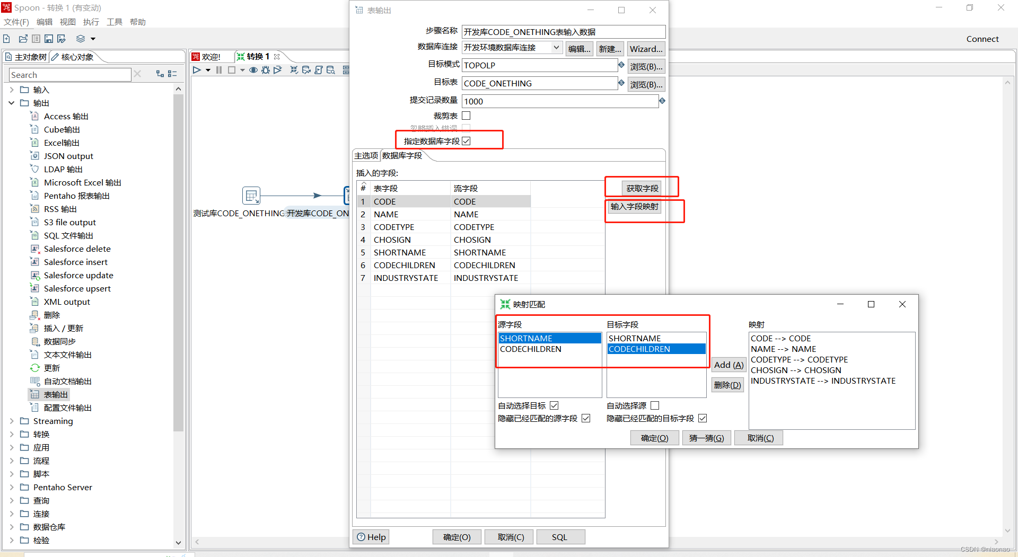Explore database icon in canvas toolbar
Screen dimensions: 1018x557
tap(331, 70)
